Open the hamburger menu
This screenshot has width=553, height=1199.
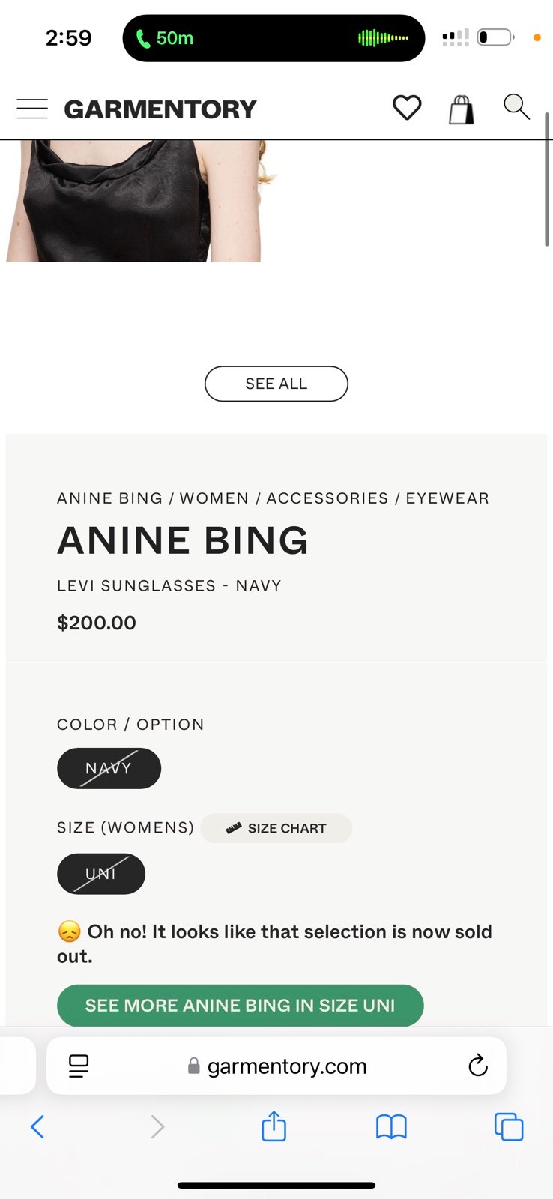pyautogui.click(x=32, y=109)
